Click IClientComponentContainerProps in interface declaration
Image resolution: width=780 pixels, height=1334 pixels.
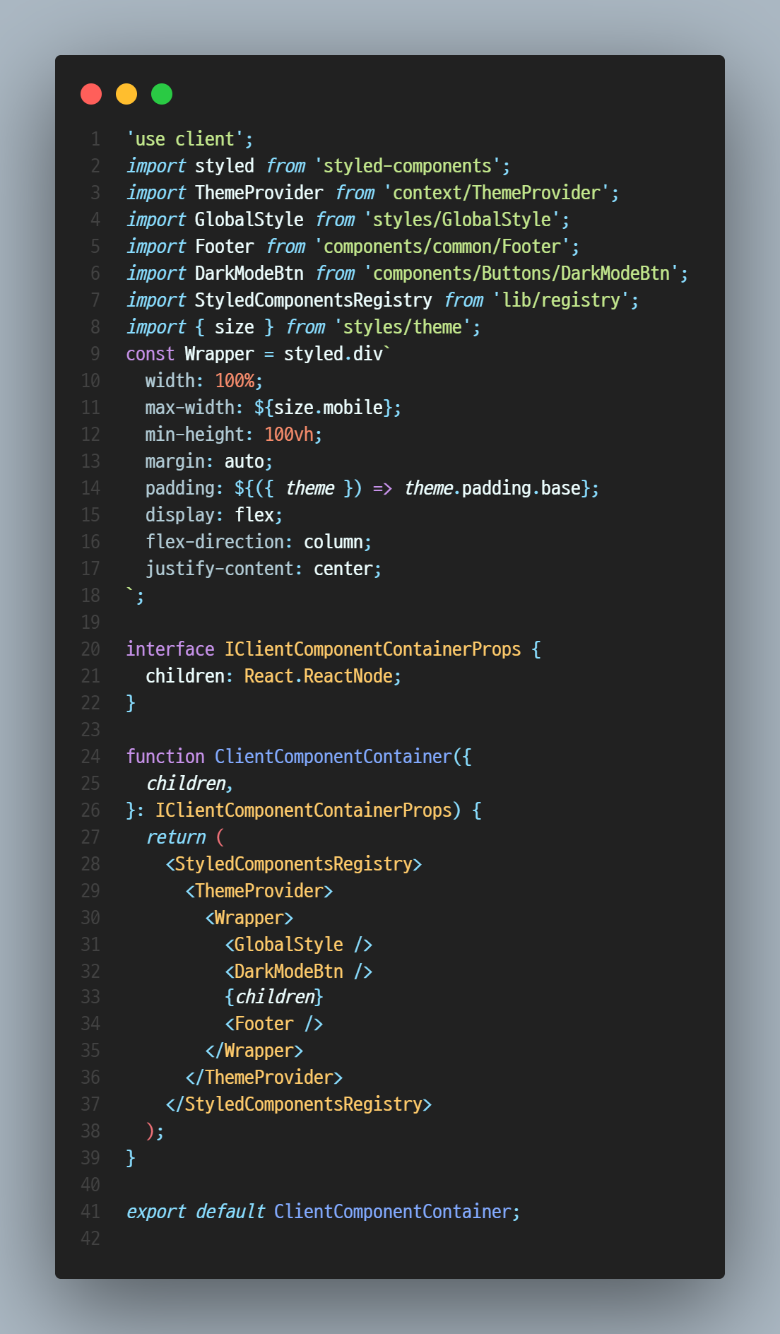(373, 649)
